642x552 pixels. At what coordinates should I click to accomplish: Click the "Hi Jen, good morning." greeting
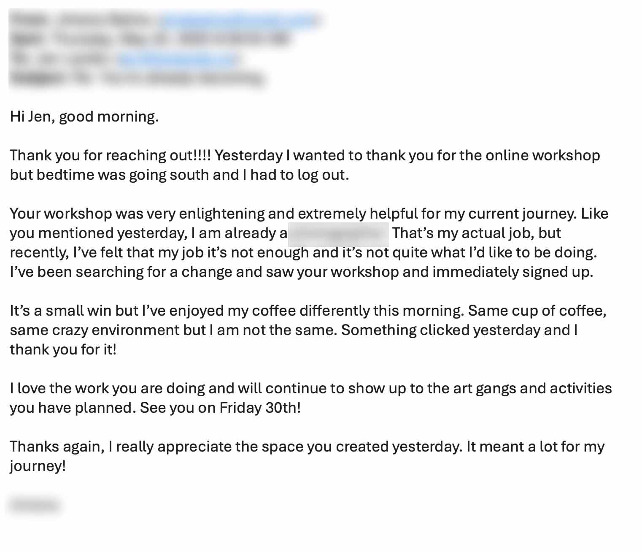point(84,116)
